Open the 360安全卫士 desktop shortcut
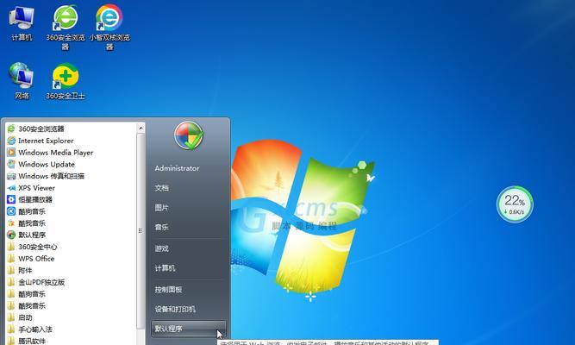575x345 pixels. (x=66, y=81)
